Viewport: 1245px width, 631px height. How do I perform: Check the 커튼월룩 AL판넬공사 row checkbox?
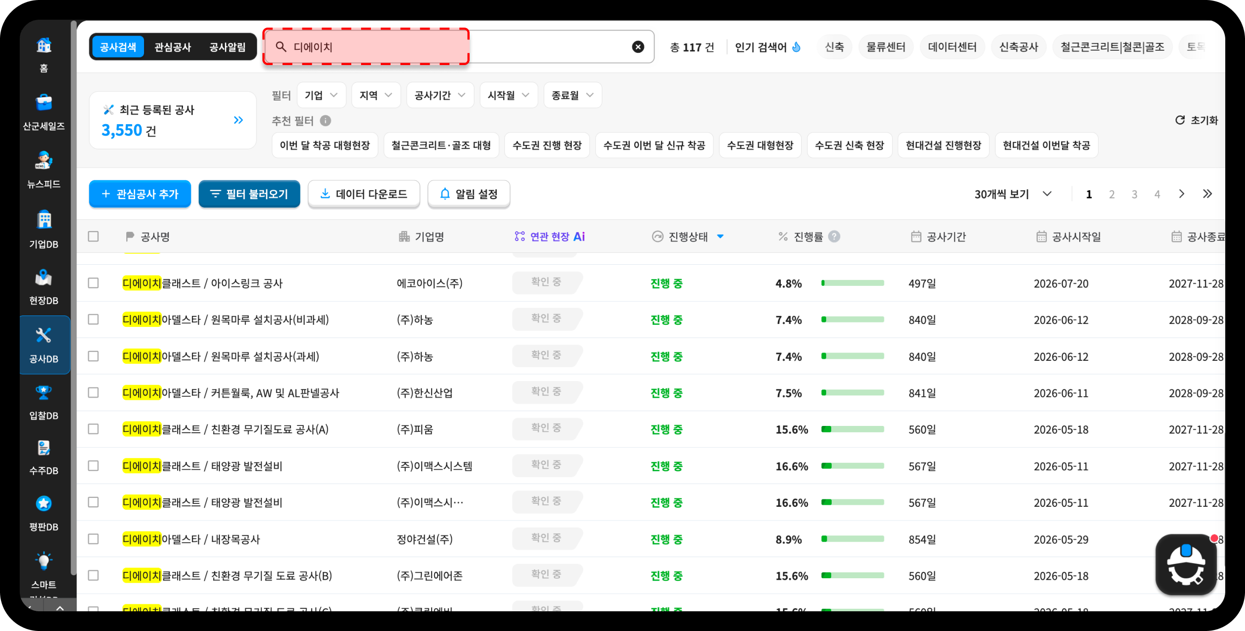click(x=93, y=392)
